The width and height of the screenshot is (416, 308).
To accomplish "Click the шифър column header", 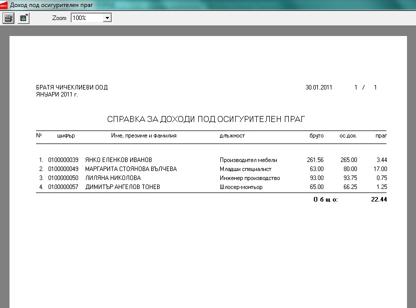I will [x=66, y=135].
